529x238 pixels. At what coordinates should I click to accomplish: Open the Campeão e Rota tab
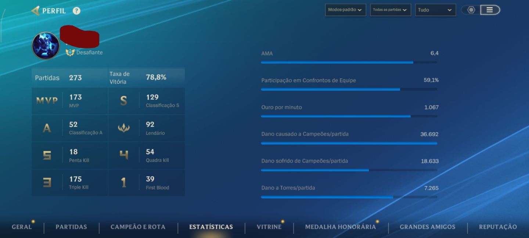click(138, 227)
